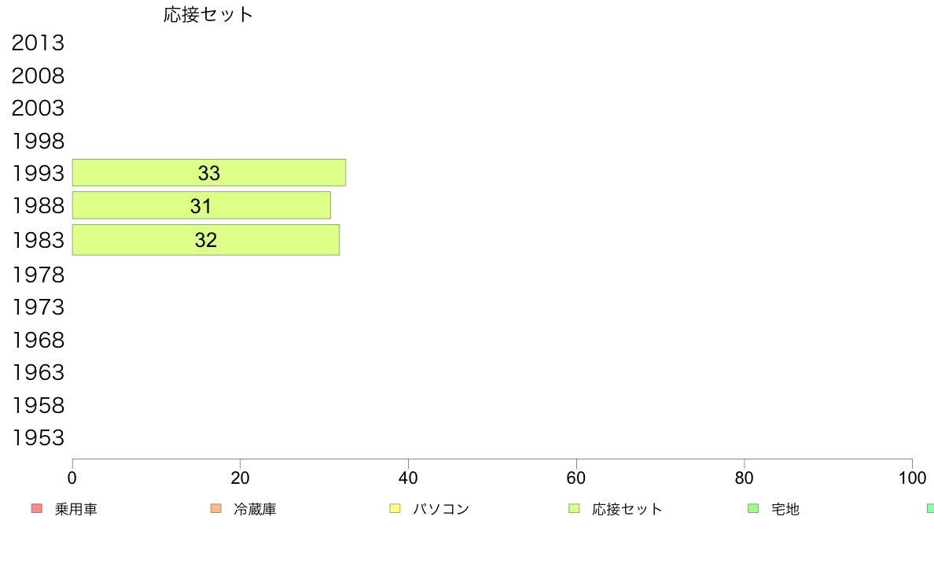This screenshot has height=579, width=934.
Task: Click the 冷蔵庫 orange legend swatch
Action: tap(215, 508)
